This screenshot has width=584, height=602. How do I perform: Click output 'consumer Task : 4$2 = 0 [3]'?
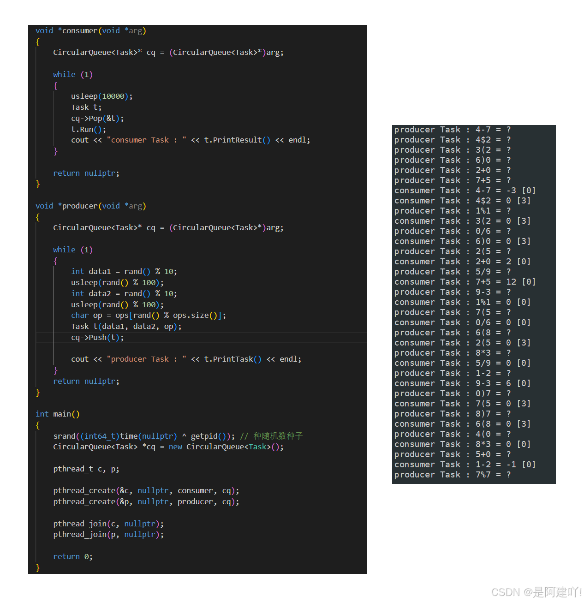click(463, 201)
